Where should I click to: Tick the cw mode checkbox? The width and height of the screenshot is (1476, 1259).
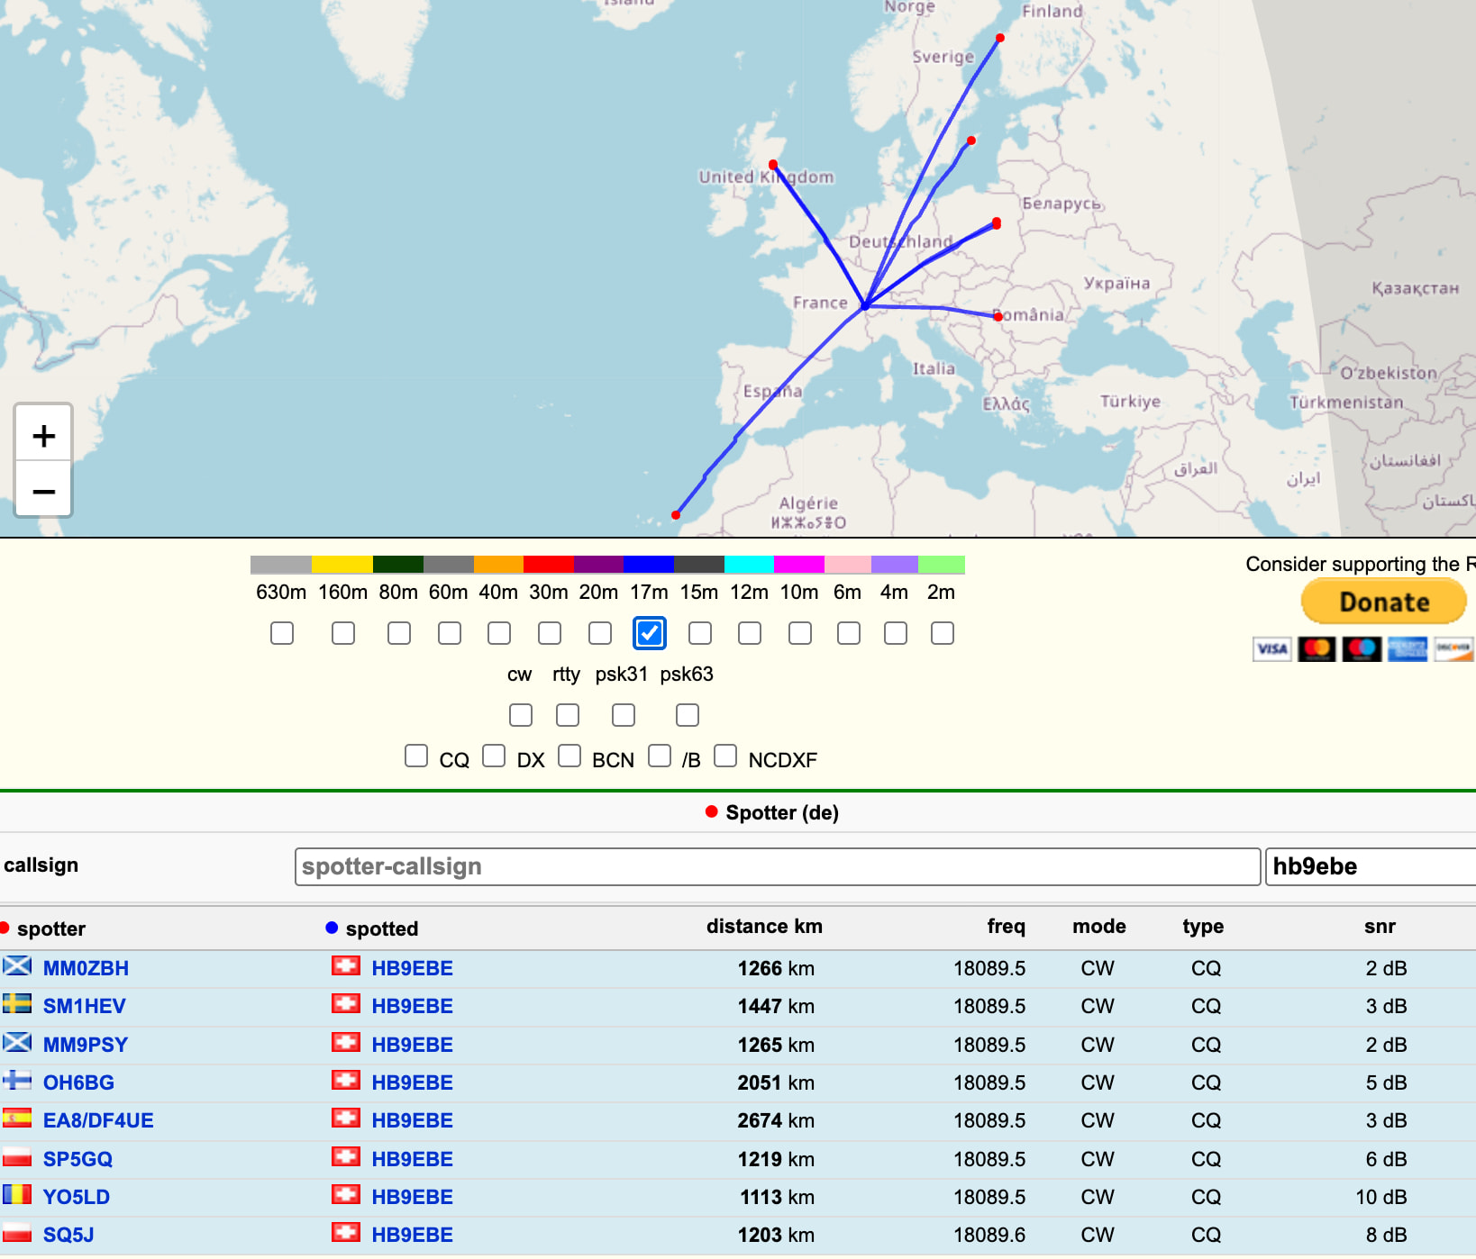pyautogui.click(x=520, y=715)
